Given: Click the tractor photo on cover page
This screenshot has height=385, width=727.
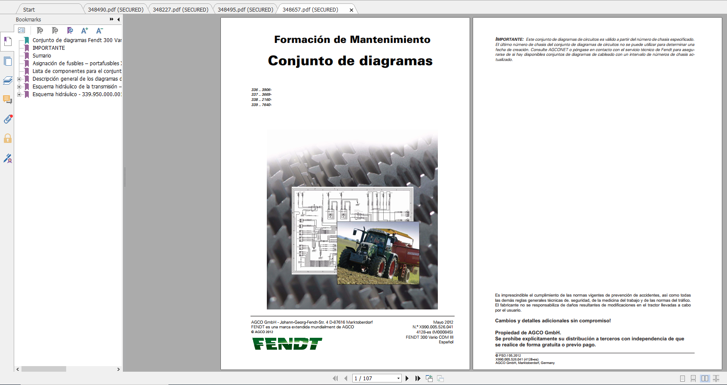Looking at the screenshot, I should [x=378, y=253].
